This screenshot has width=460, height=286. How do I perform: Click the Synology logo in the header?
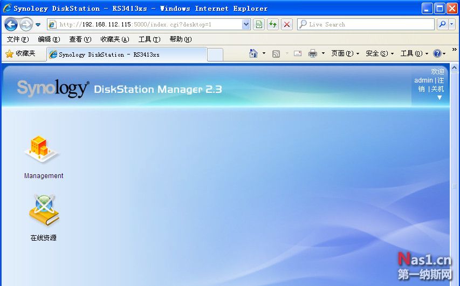(53, 88)
